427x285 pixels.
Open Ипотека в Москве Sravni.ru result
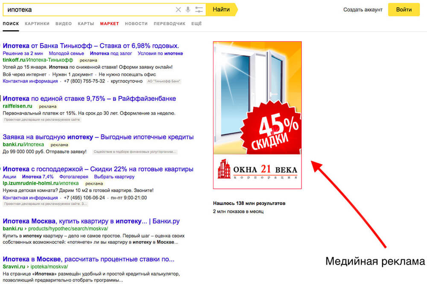click(88, 259)
